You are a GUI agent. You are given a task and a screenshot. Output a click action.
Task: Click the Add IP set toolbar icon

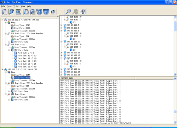click(26, 12)
